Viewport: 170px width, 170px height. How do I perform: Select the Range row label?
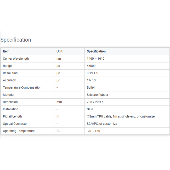pyautogui.click(x=7, y=66)
